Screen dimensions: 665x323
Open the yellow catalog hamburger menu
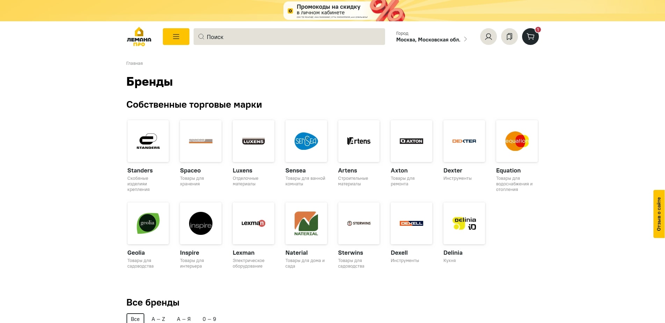point(176,37)
